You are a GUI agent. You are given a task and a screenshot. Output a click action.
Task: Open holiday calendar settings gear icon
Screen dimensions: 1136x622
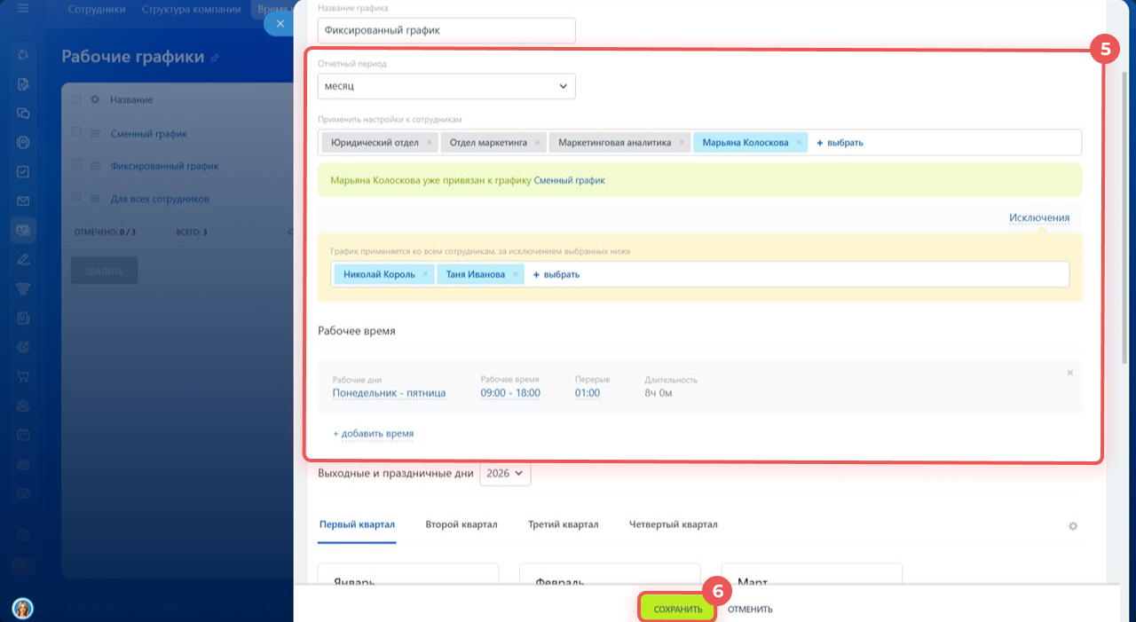1072,526
